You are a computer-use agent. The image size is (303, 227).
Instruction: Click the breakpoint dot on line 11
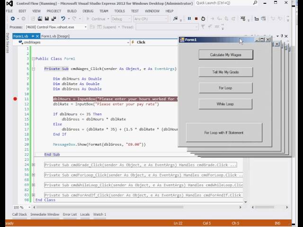tap(15, 99)
